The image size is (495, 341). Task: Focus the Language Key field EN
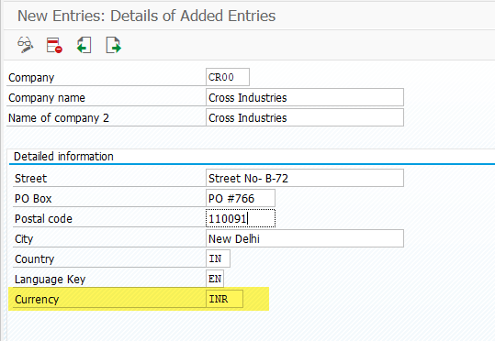(215, 279)
